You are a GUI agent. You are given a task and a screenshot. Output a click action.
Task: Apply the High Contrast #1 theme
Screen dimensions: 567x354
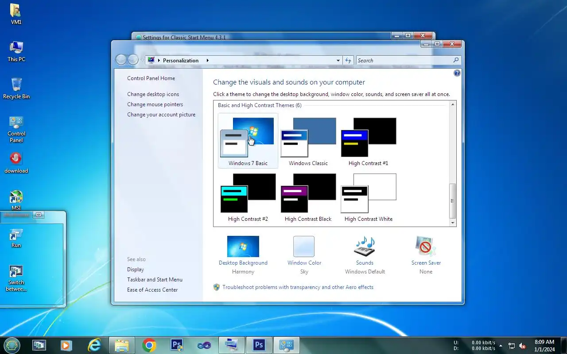tap(368, 141)
